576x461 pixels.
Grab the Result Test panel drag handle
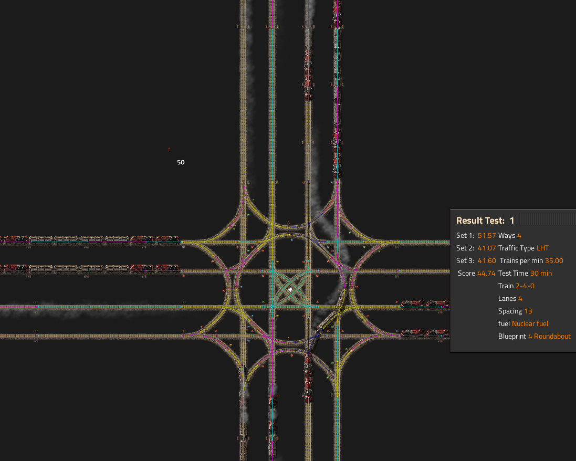pyautogui.click(x=548, y=219)
